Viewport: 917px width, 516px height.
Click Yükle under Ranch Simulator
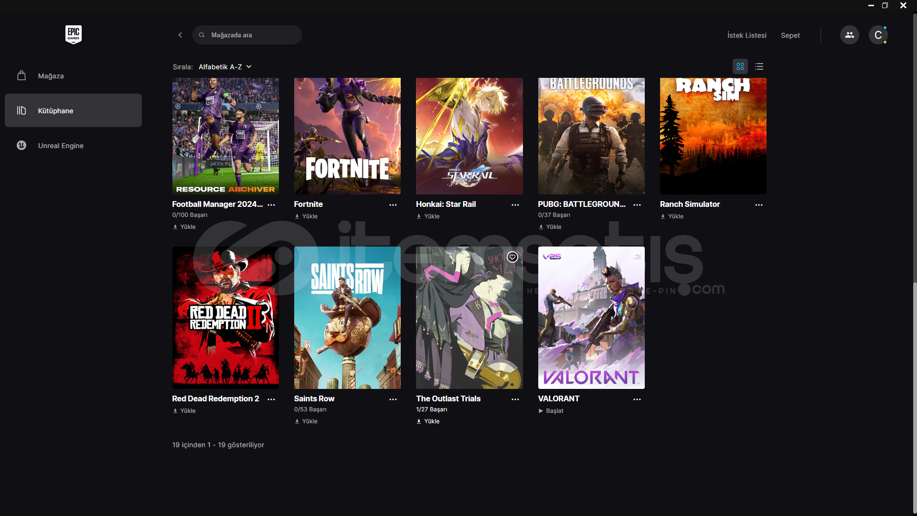672,216
